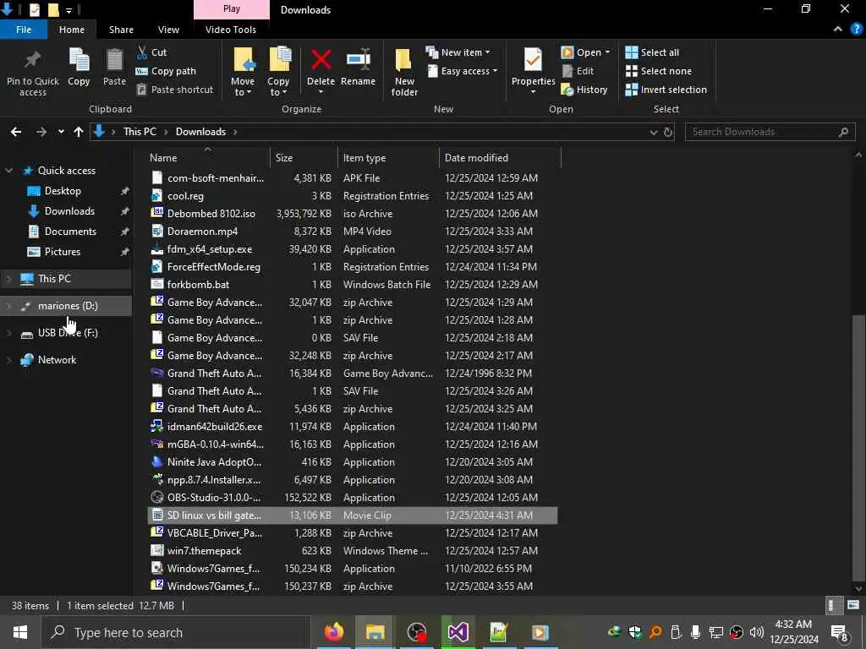Open OBS Studio from the taskbar
This screenshot has width=866, height=649.
tap(416, 632)
